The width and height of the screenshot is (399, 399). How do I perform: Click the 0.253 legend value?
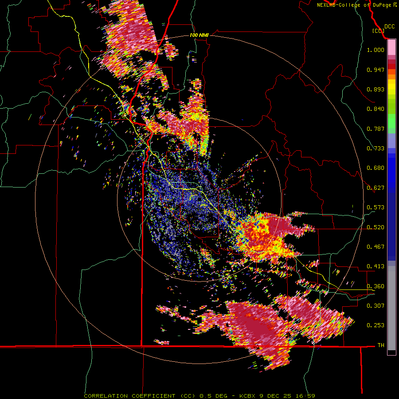click(376, 325)
